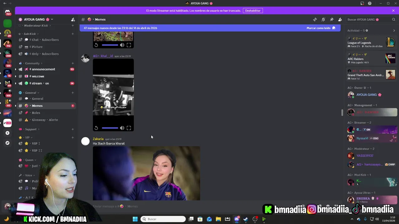The height and width of the screenshot is (224, 399).
Task: Open the announecement channel
Action: coord(46,69)
